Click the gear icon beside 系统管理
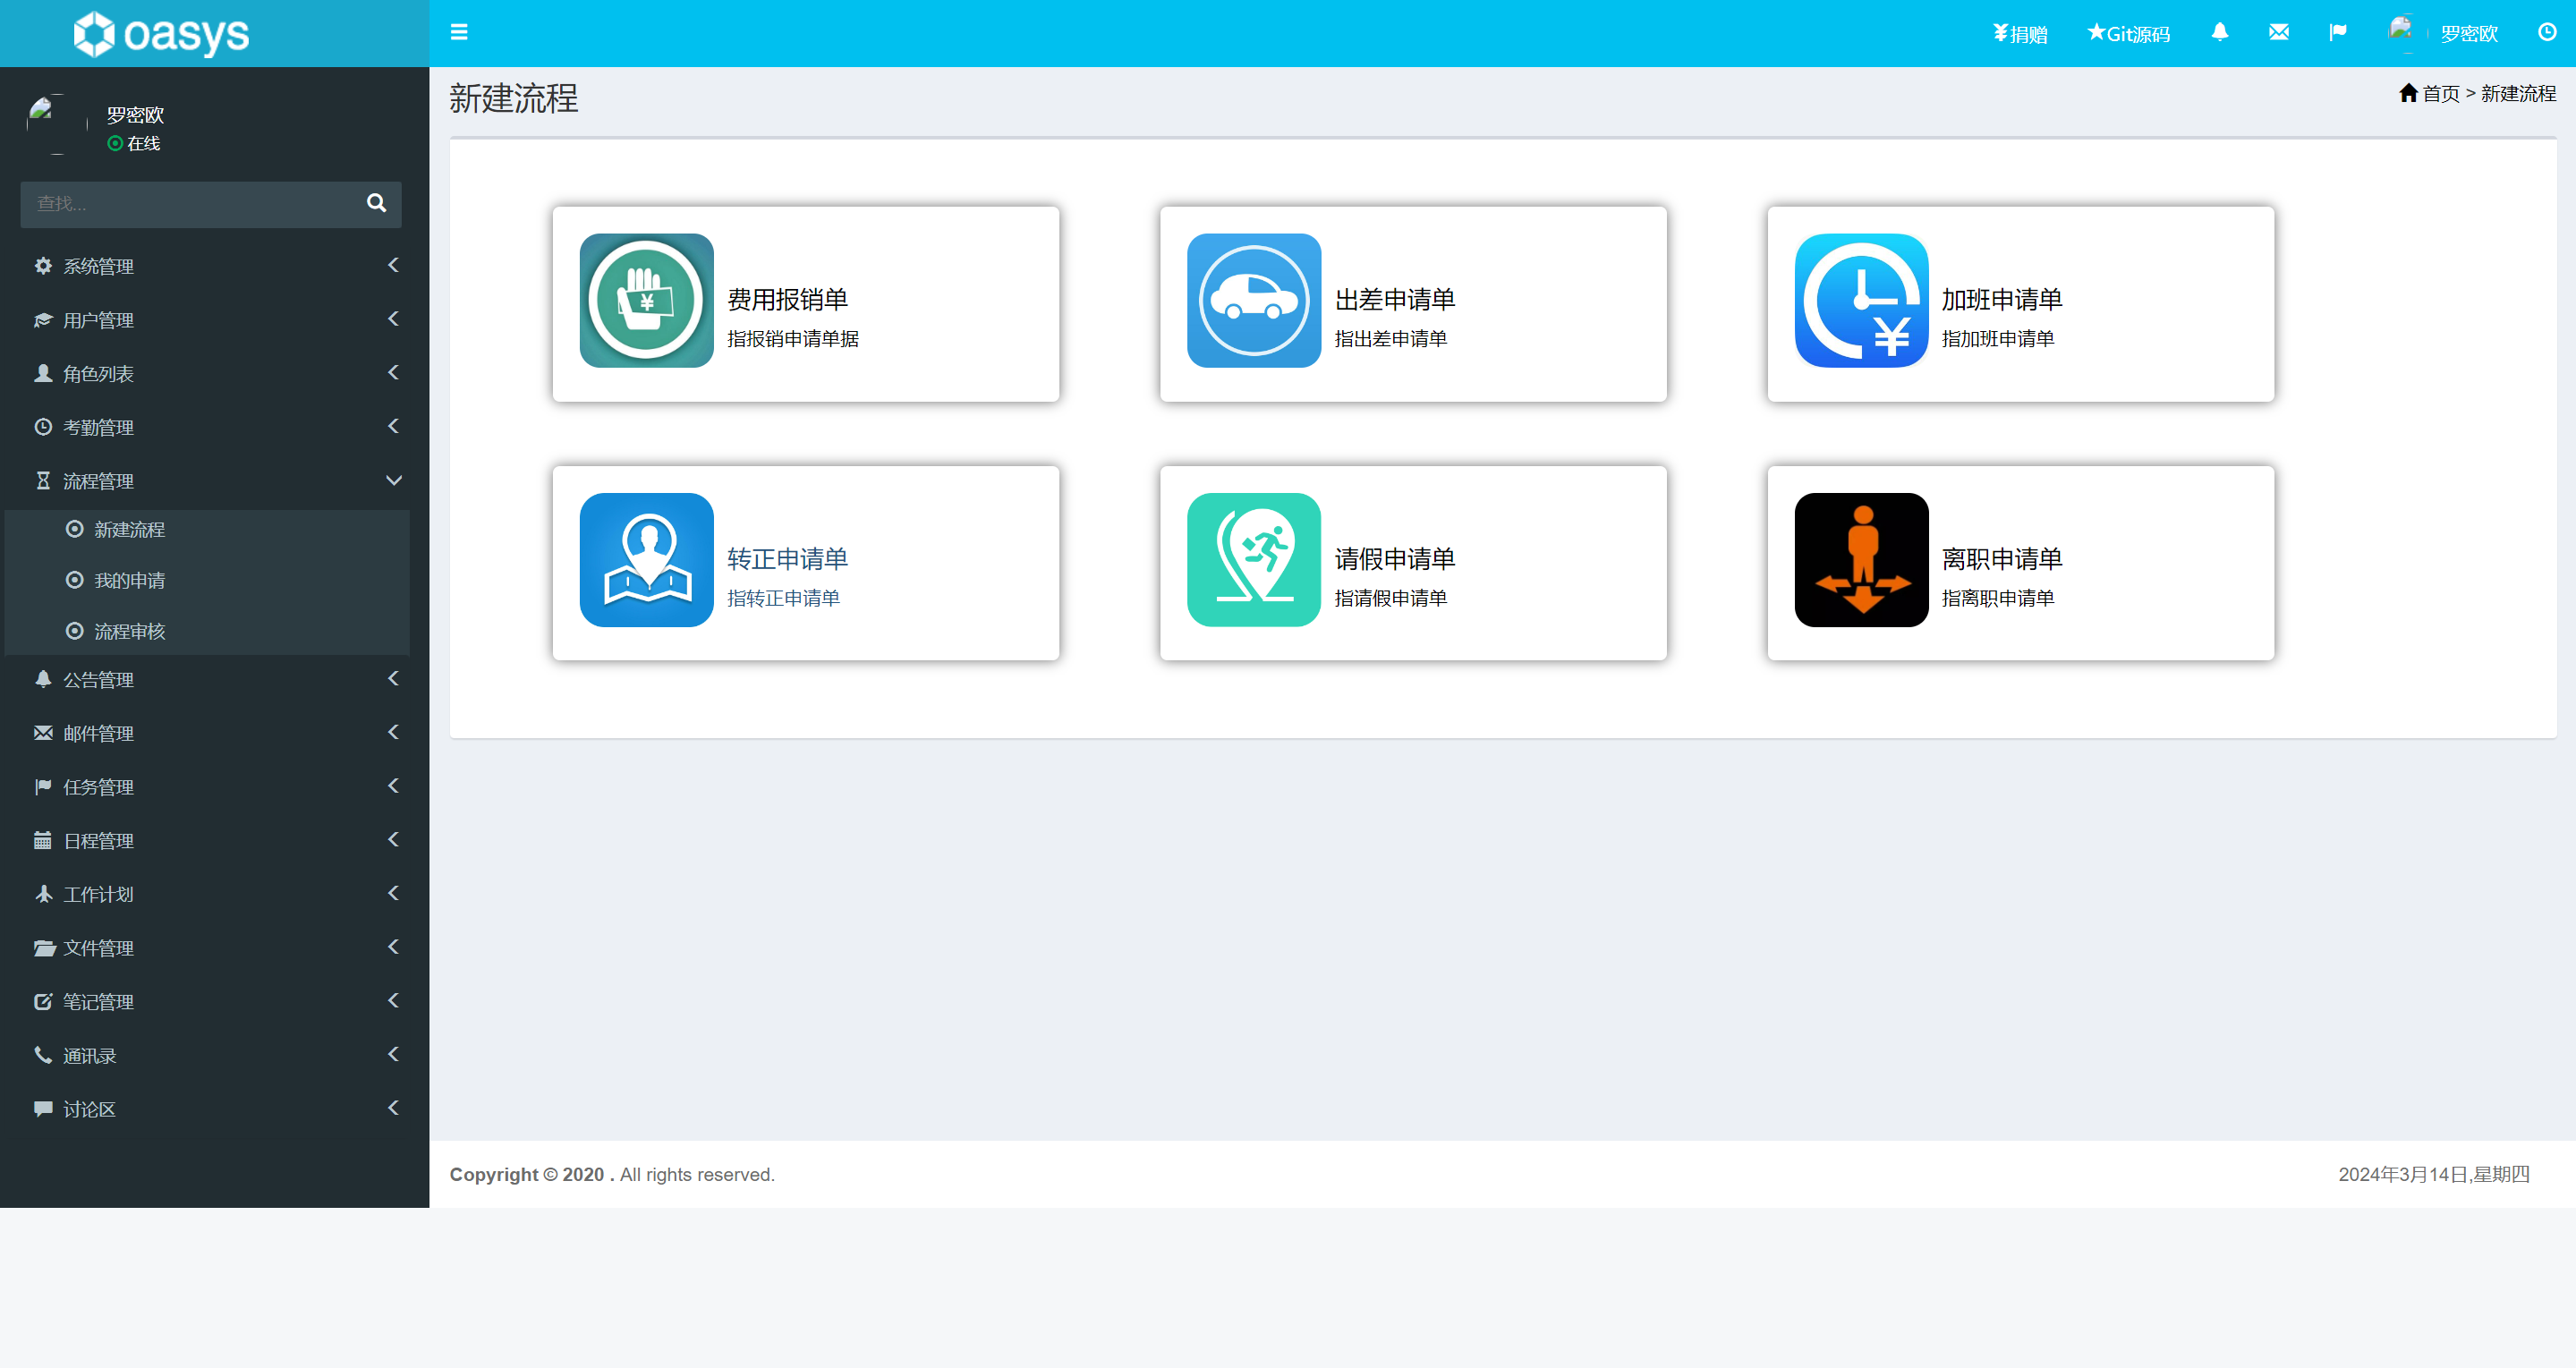This screenshot has height=1368, width=2576. 43,266
